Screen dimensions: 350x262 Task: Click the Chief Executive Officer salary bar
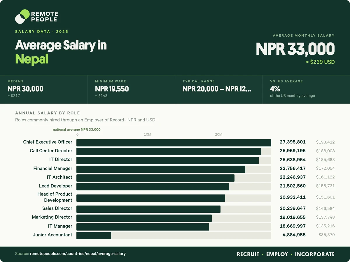(x=174, y=143)
